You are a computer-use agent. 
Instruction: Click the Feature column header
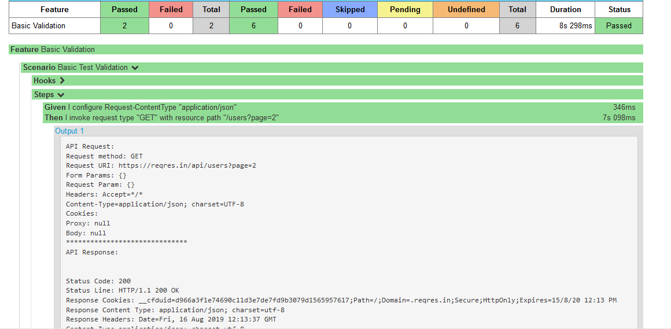pos(54,9)
